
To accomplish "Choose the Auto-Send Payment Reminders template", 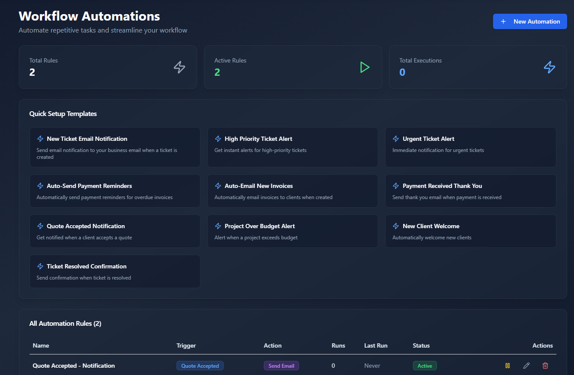I will [115, 190].
